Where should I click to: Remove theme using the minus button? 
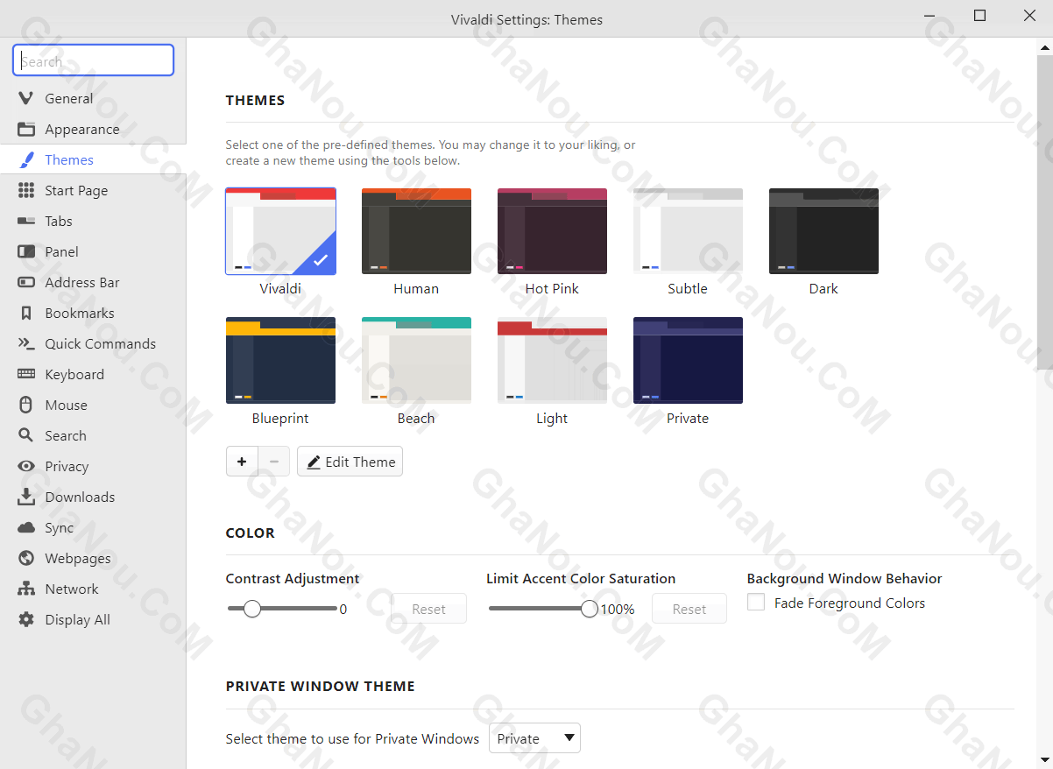(274, 462)
